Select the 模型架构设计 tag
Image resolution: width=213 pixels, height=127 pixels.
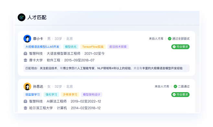[x=92, y=94]
